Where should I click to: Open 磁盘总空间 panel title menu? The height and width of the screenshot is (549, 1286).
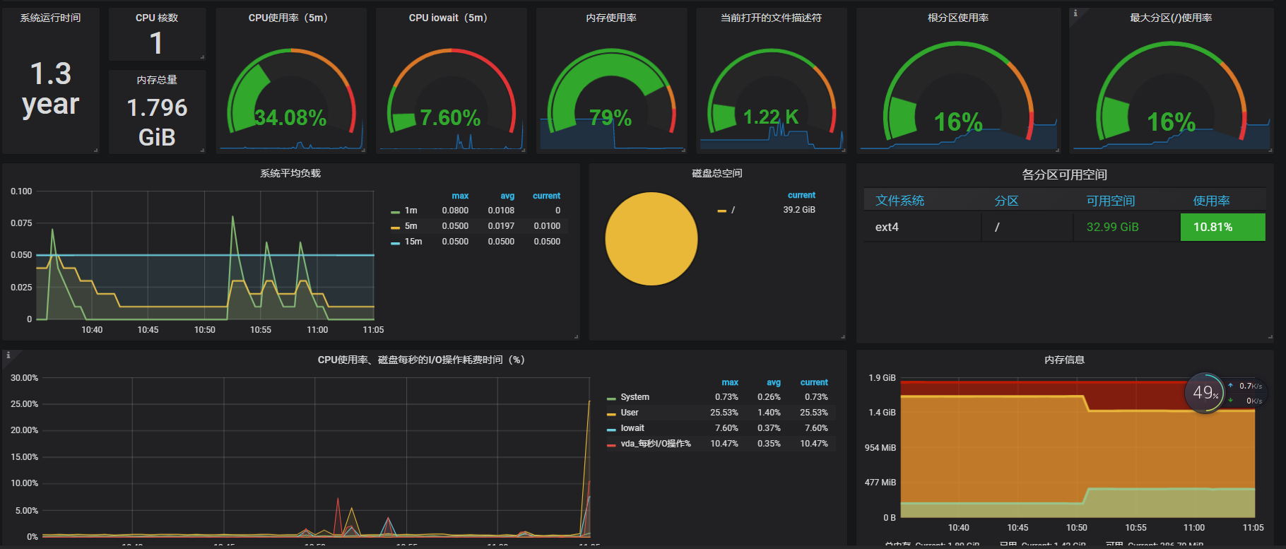tap(717, 173)
